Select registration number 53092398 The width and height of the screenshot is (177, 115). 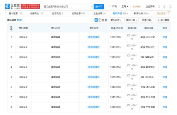(x=115, y=37)
